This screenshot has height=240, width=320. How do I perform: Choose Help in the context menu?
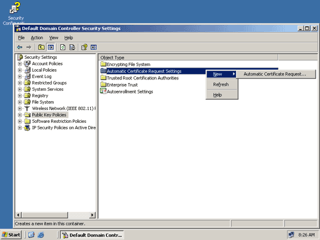pos(221,95)
